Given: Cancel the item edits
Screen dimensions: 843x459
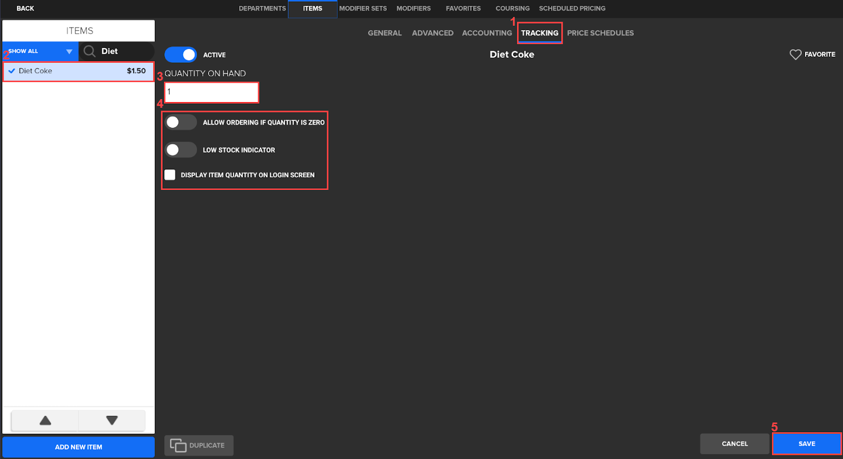Looking at the screenshot, I should pyautogui.click(x=734, y=444).
